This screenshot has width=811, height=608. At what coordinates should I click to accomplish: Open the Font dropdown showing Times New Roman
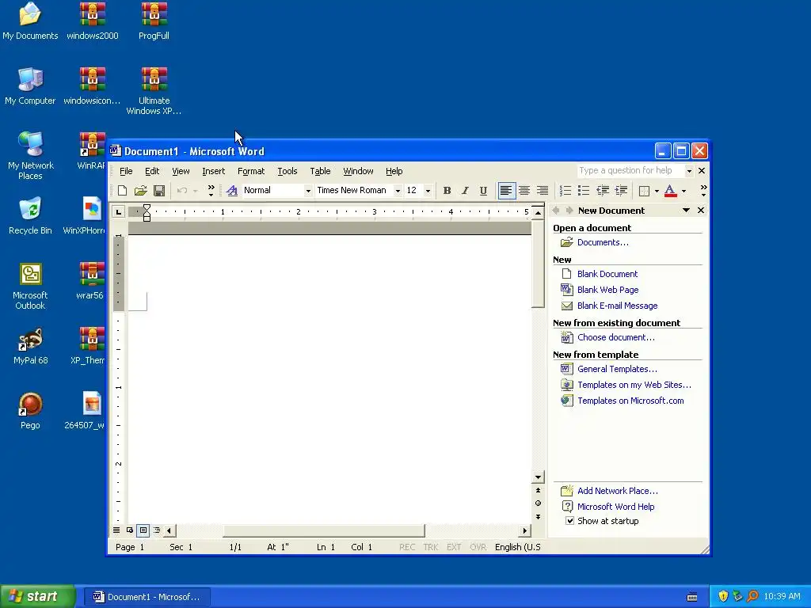pos(398,191)
